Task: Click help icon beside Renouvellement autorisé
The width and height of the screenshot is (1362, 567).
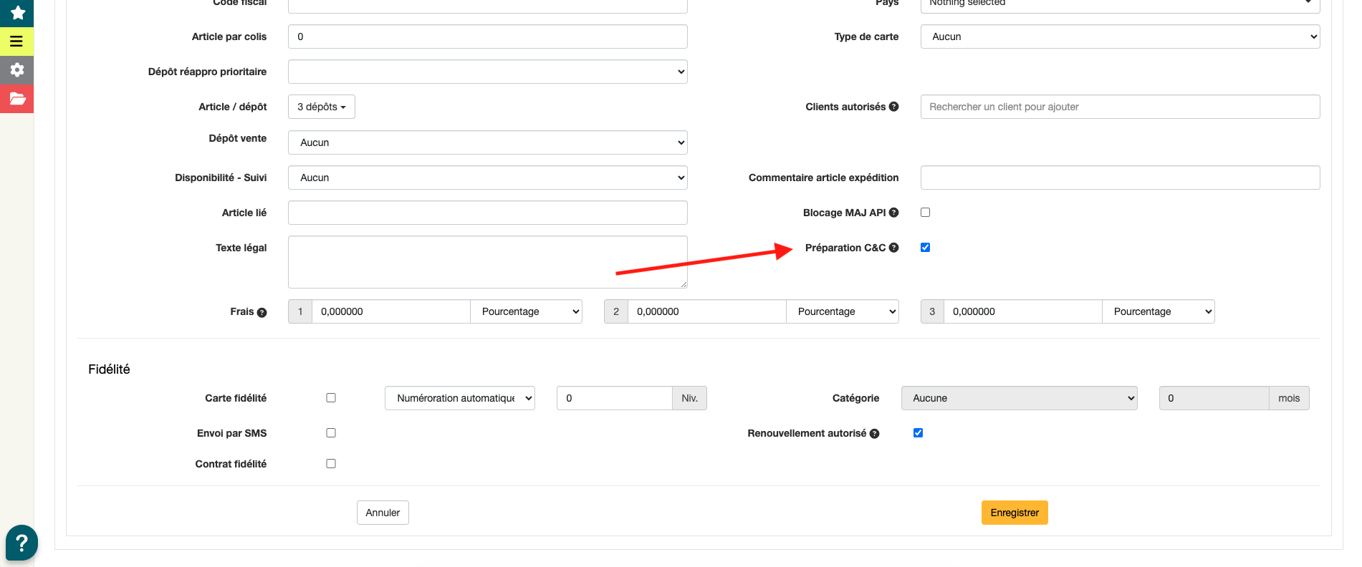Action: tap(874, 434)
